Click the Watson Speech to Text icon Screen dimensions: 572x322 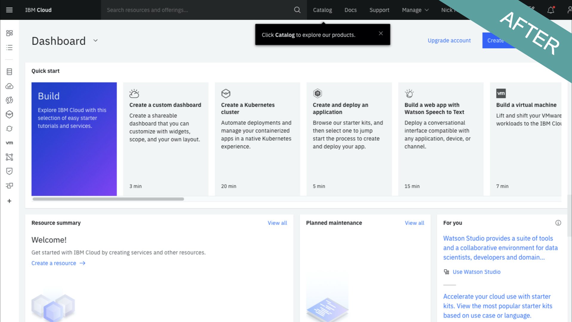pos(409,94)
